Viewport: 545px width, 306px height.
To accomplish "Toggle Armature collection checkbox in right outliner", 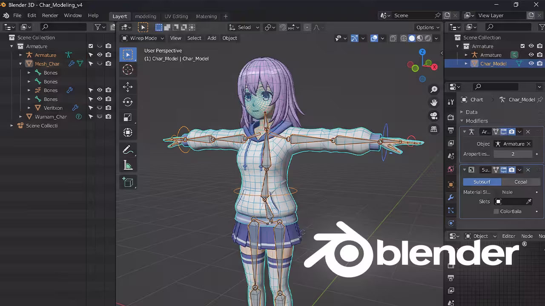I will [522, 46].
